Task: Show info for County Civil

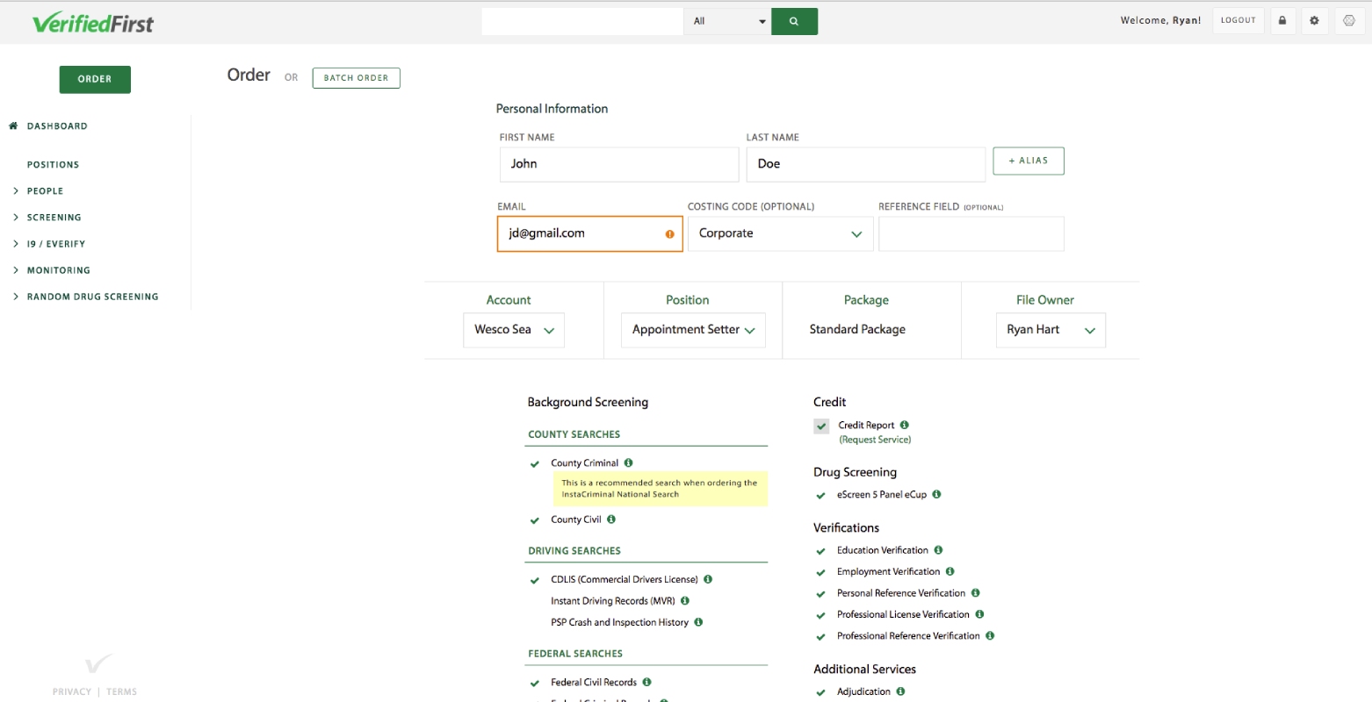Action: tap(611, 519)
